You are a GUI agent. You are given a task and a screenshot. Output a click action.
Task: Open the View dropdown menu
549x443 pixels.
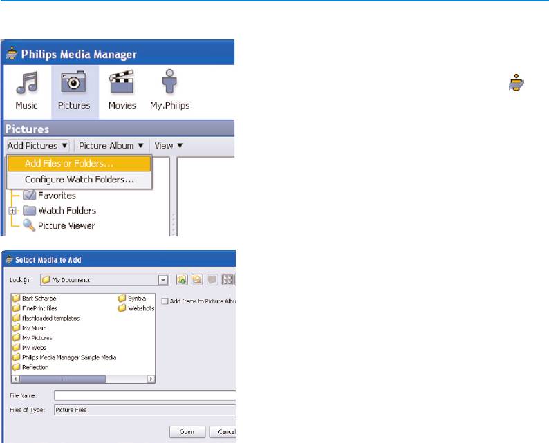pos(169,146)
